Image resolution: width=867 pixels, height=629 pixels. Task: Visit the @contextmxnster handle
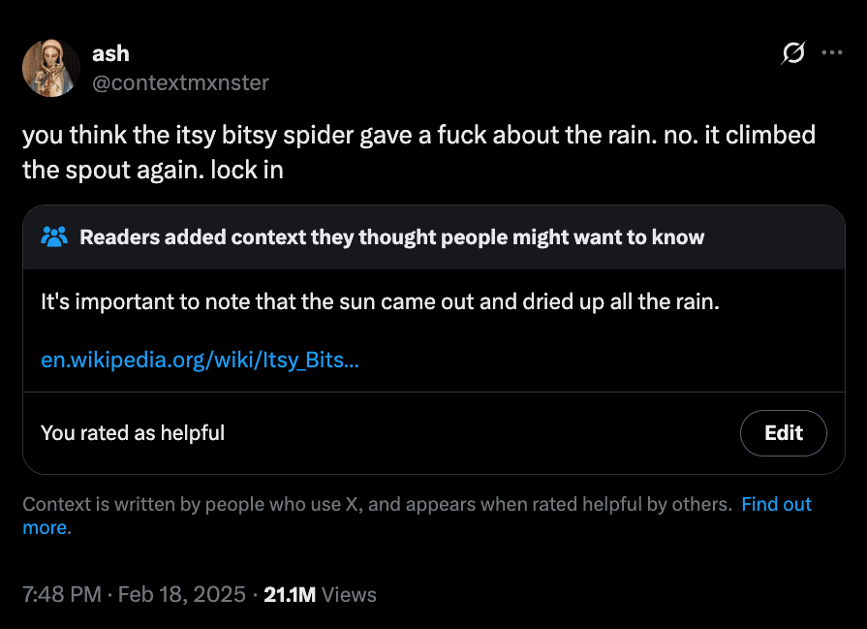pos(180,82)
